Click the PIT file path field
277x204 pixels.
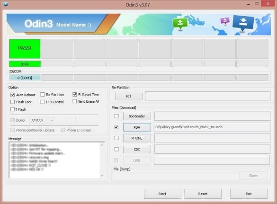tap(207, 96)
